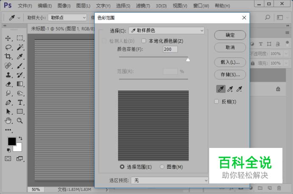The height and width of the screenshot is (194, 293).
Task: Click the background white color swatch
Action: coord(19,148)
